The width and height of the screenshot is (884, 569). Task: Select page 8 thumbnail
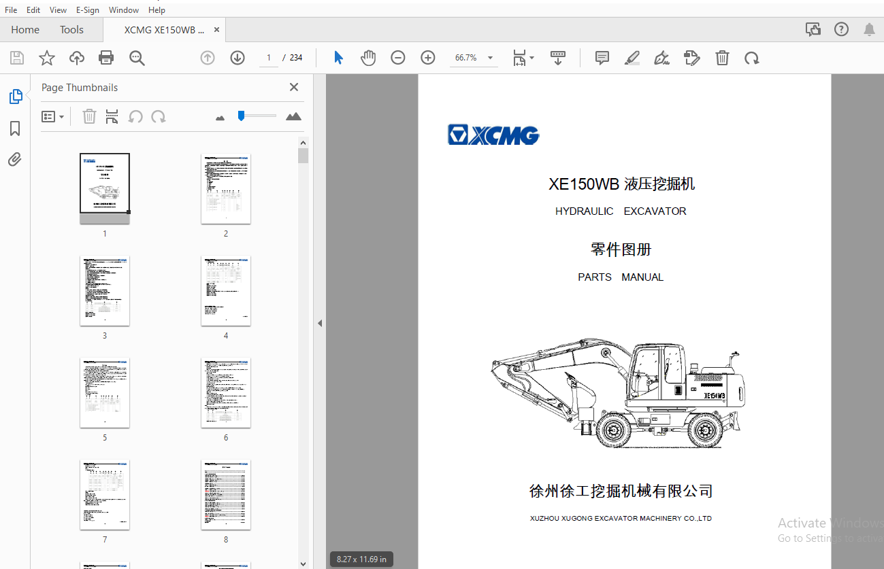226,494
